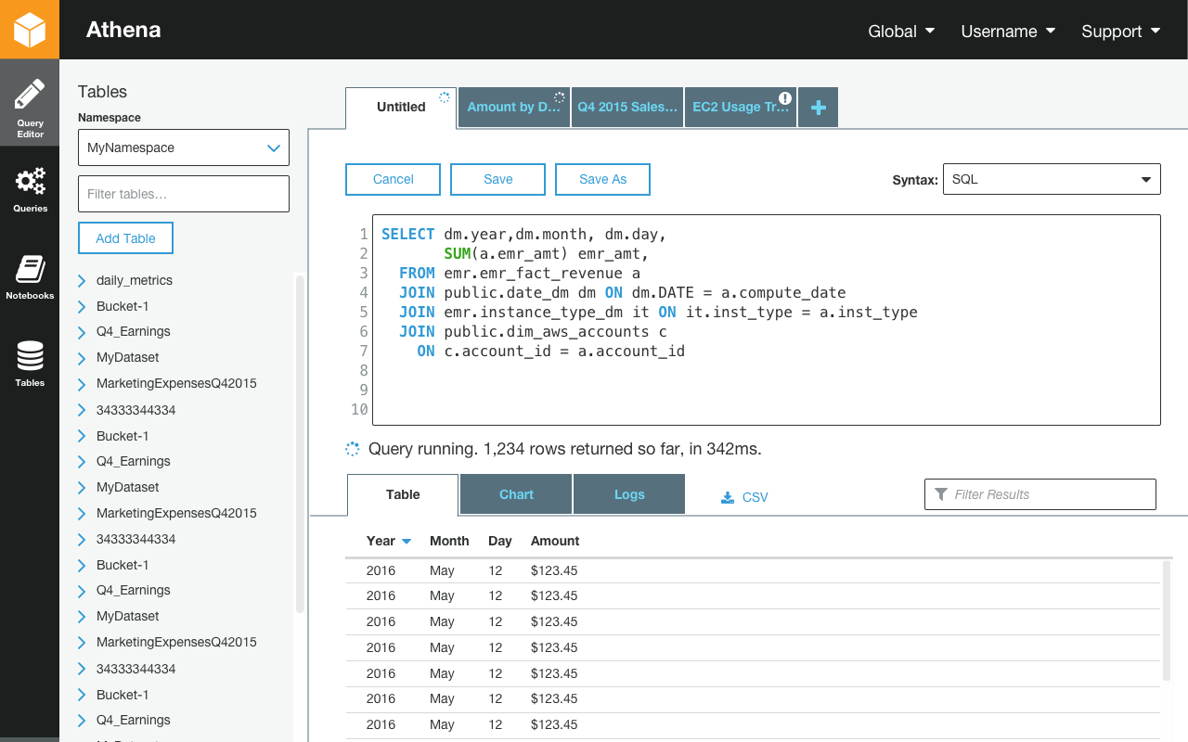Select the Table results tab
The width and height of the screenshot is (1188, 742).
[403, 495]
